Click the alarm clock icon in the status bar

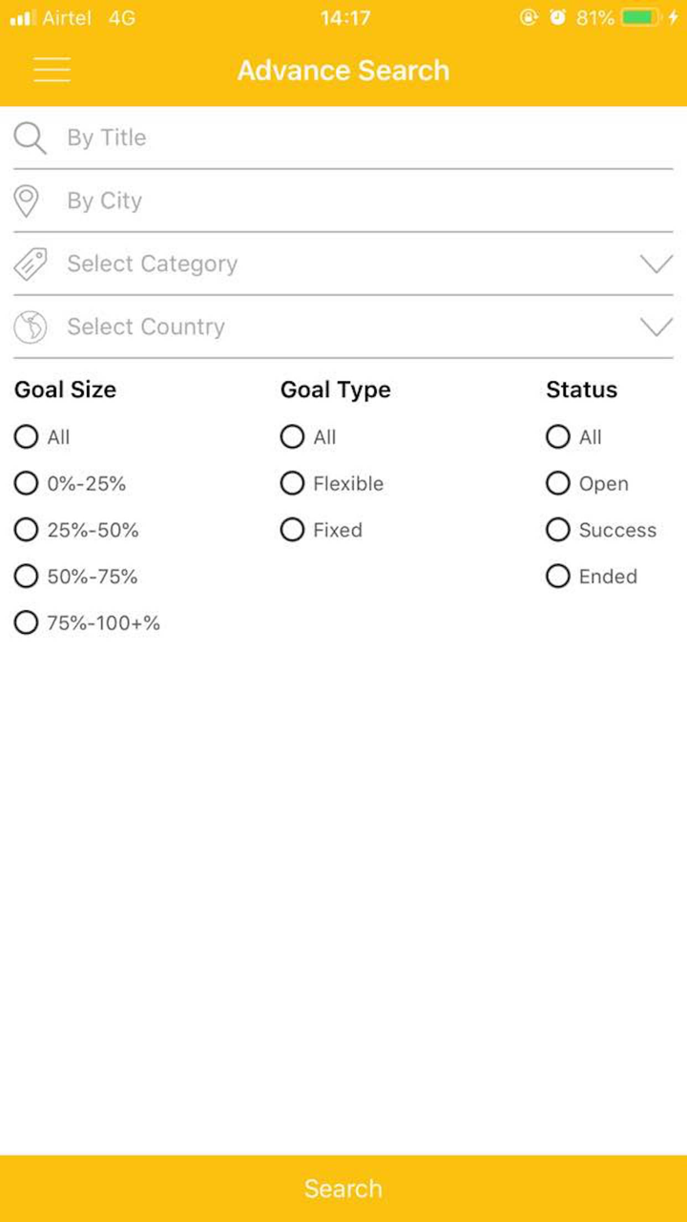[556, 16]
